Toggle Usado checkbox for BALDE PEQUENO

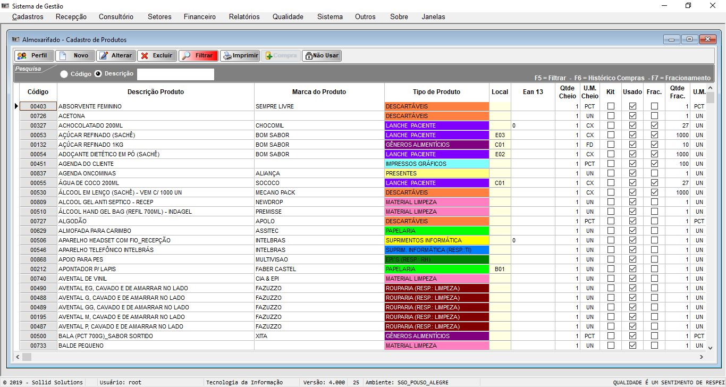(632, 346)
